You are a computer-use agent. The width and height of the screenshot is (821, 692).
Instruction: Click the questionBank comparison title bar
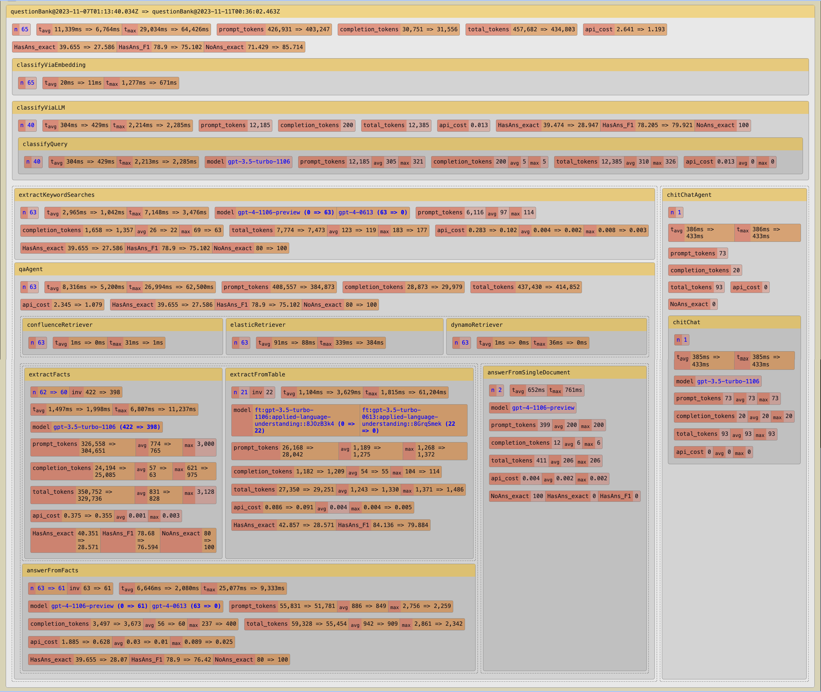pos(145,12)
